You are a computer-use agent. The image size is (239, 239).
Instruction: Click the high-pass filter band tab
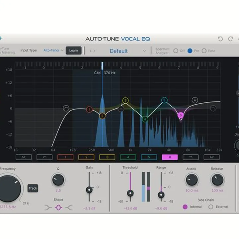click(44, 157)
